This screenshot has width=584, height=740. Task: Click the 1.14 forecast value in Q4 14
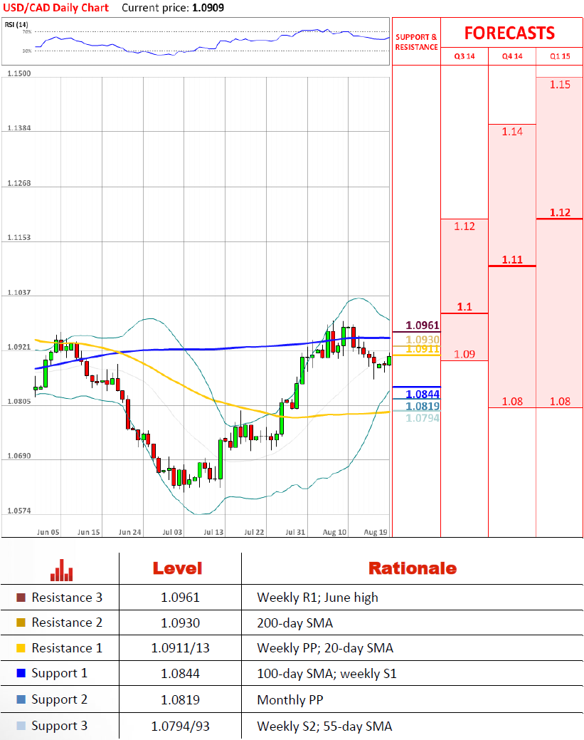coord(512,132)
